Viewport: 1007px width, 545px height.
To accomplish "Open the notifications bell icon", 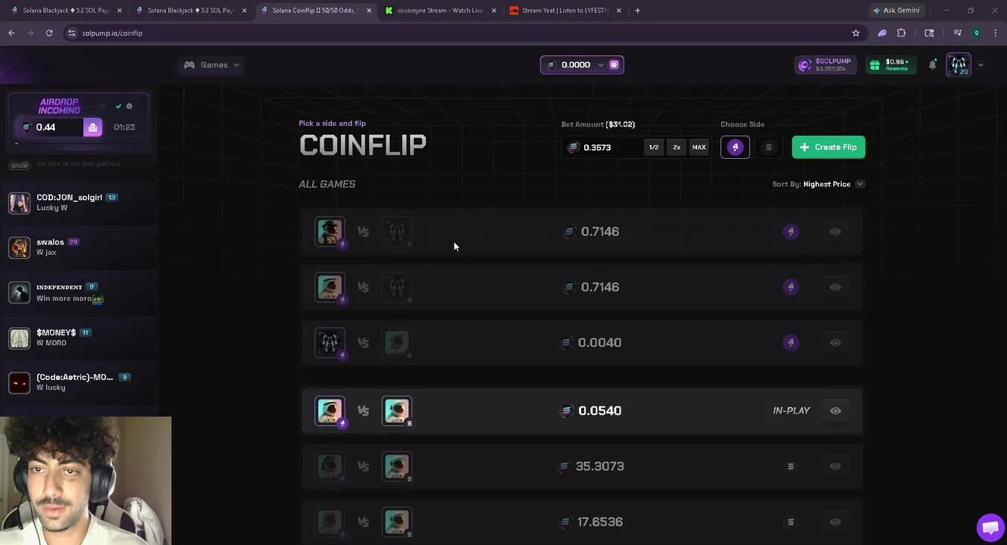I will coord(933,65).
